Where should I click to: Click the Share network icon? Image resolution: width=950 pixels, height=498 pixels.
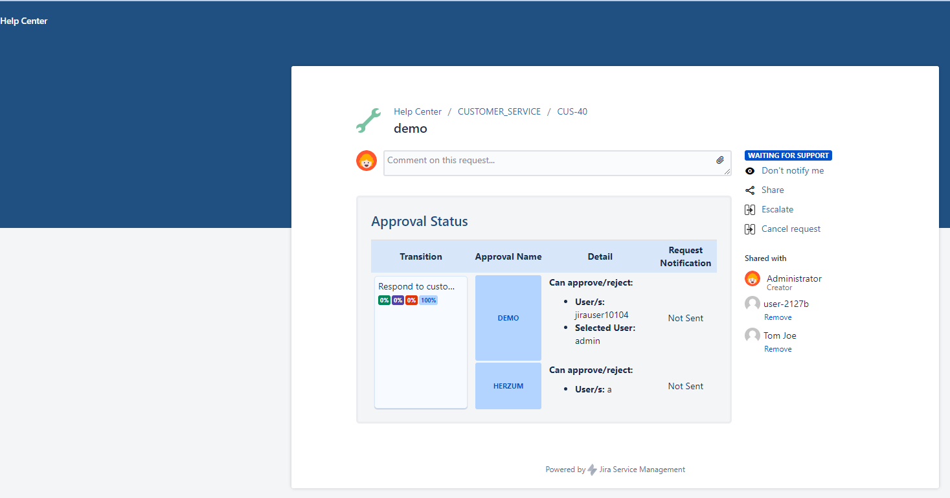click(750, 190)
